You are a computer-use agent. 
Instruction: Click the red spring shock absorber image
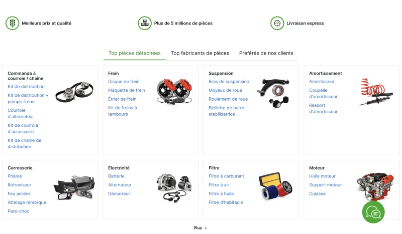tap(376, 92)
